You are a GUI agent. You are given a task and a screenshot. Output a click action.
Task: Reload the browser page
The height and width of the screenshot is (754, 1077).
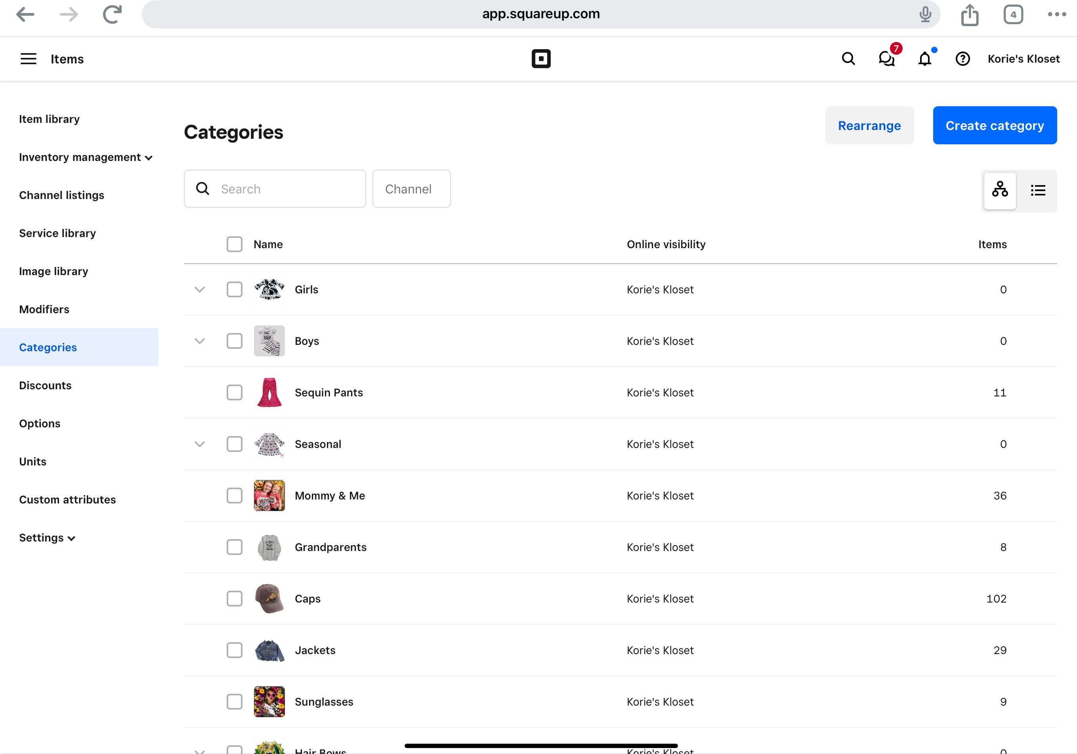(113, 14)
